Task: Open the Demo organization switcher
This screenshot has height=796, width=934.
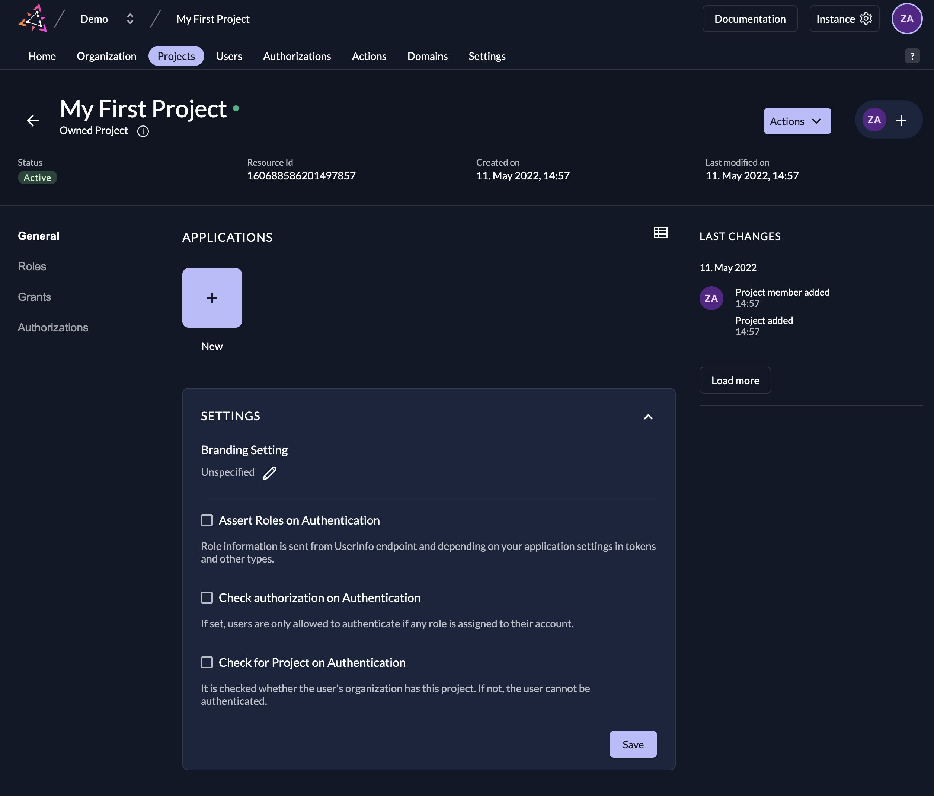Action: (x=130, y=19)
